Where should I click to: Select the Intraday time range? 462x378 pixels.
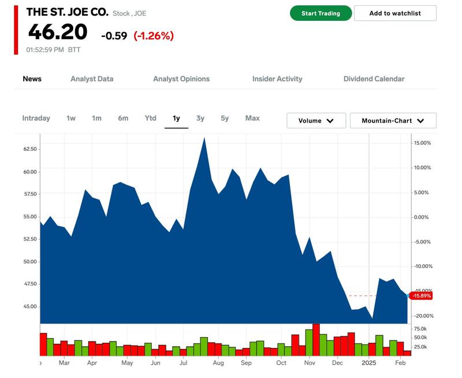36,118
